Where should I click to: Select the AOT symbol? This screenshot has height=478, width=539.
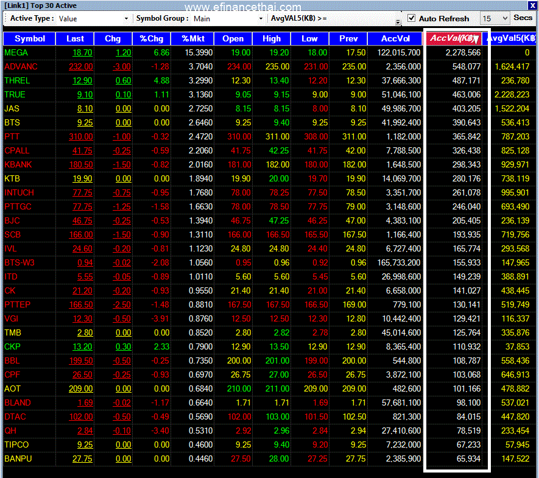(x=12, y=388)
